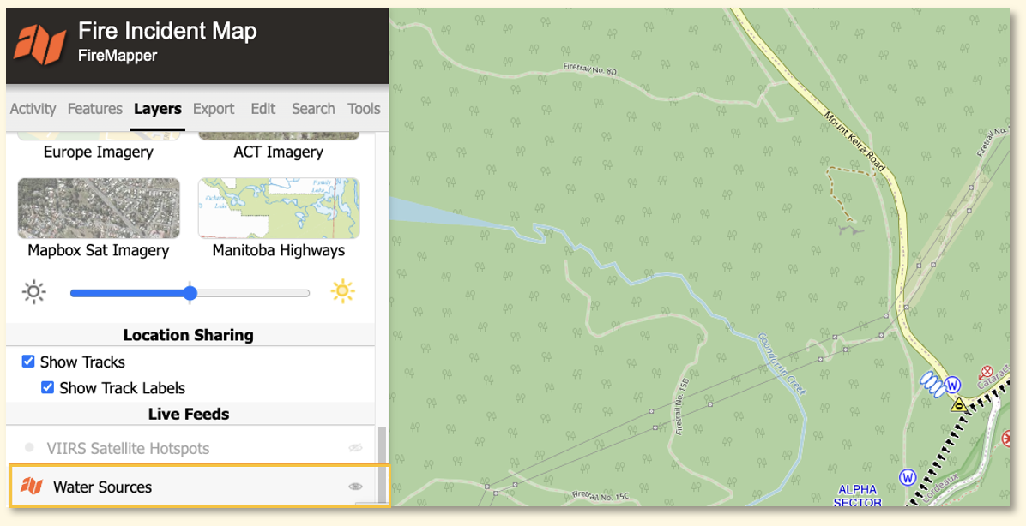Switch to the Export tab
The width and height of the screenshot is (1026, 526).
(x=214, y=109)
